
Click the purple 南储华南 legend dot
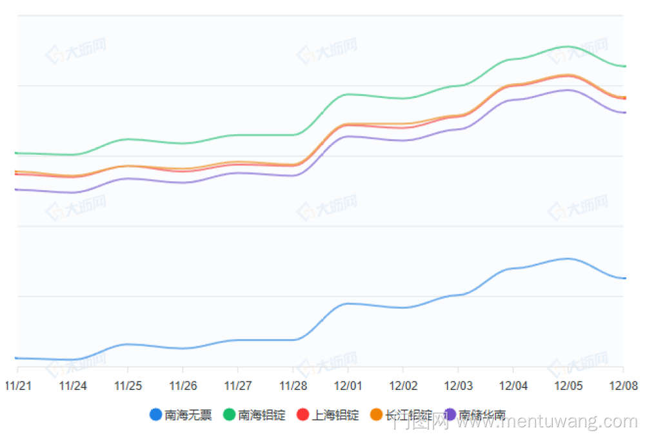(x=450, y=415)
